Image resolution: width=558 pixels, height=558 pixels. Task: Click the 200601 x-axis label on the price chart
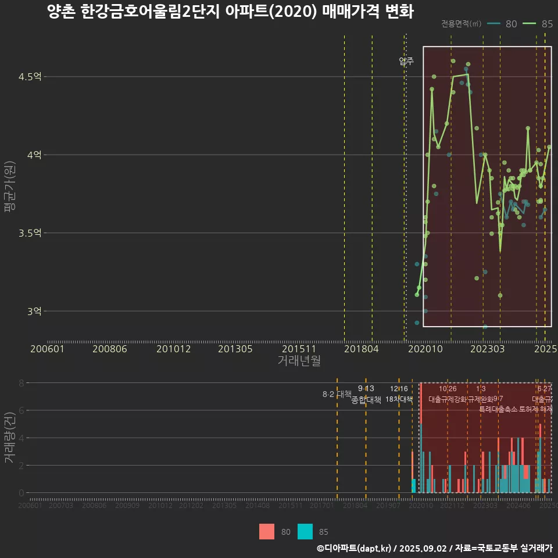click(47, 349)
